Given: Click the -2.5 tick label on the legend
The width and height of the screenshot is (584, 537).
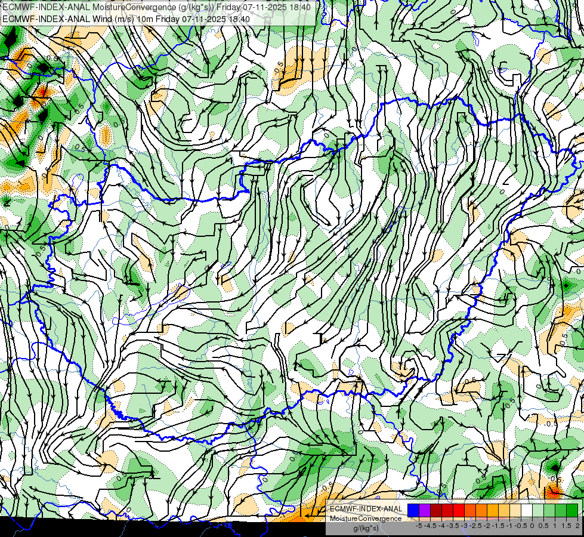Looking at the screenshot, I should (475, 526).
